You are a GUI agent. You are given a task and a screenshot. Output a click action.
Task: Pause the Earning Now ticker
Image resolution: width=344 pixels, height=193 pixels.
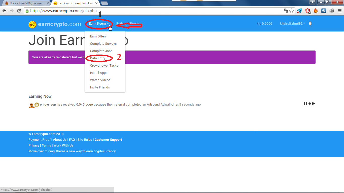click(x=305, y=104)
